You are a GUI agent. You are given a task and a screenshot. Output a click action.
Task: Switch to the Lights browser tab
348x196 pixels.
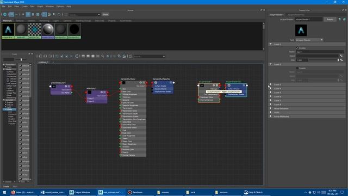(57, 21)
